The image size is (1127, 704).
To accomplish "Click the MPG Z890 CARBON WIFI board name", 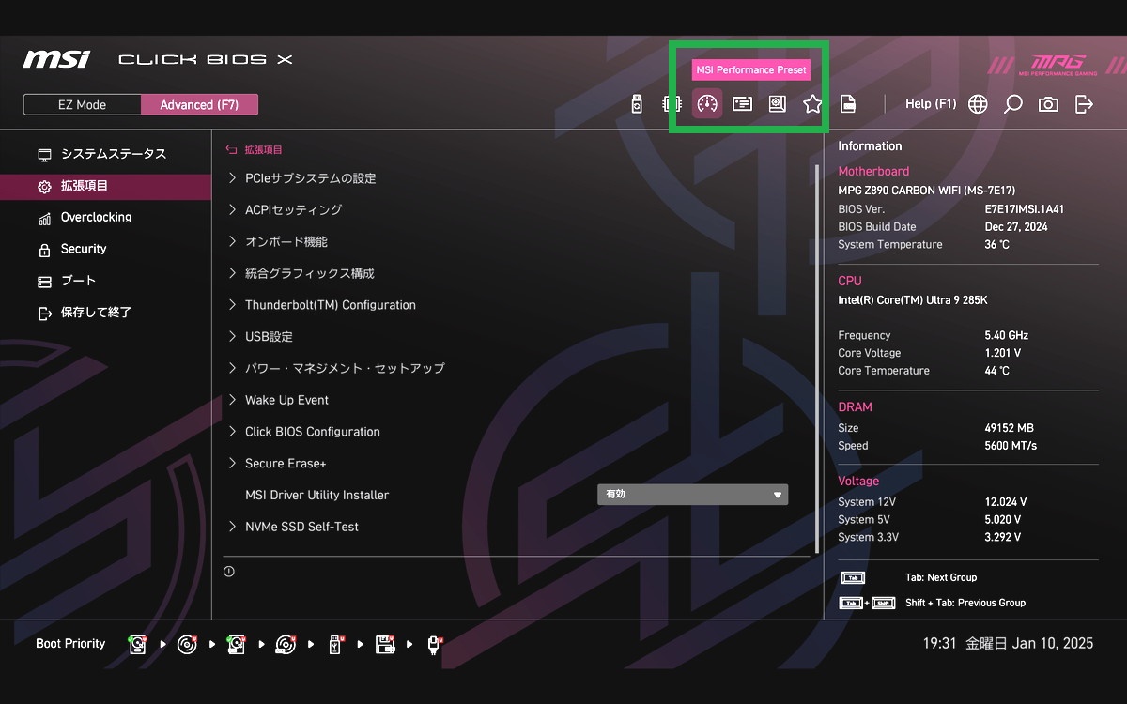I will pos(926,190).
